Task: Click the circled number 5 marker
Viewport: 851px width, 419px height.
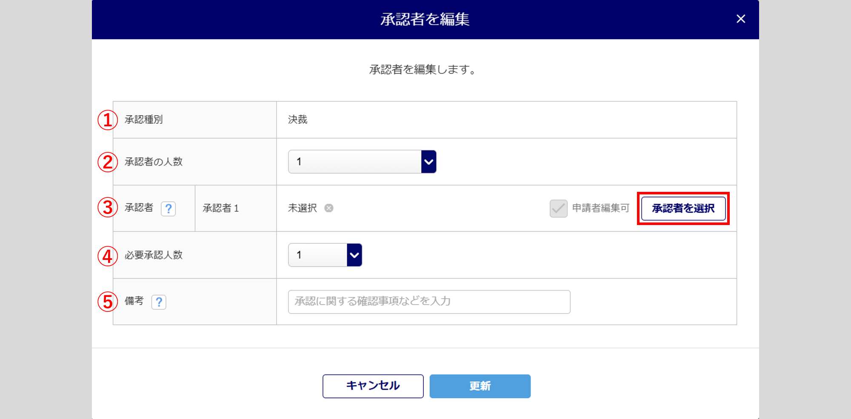Action: coord(108,302)
